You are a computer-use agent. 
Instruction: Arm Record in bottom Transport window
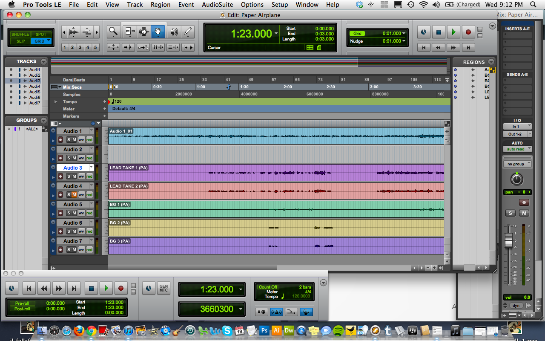pyautogui.click(x=121, y=289)
